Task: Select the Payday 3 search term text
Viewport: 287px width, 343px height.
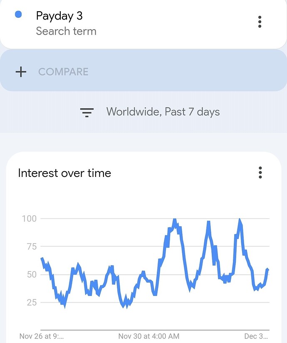Action: [59, 16]
